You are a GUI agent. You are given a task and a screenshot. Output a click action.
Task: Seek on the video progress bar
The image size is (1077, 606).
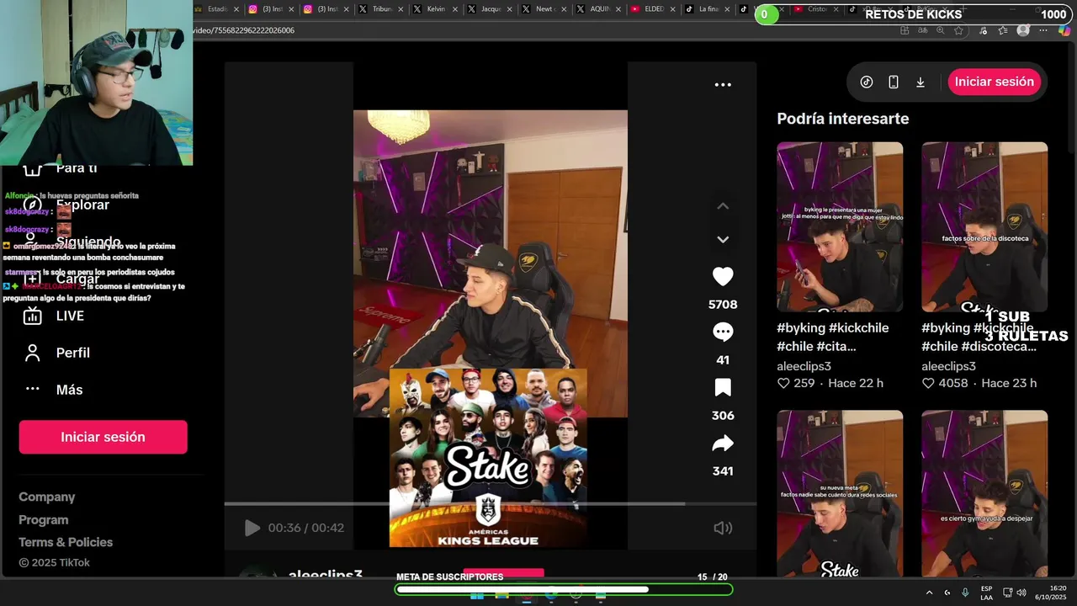click(x=490, y=504)
